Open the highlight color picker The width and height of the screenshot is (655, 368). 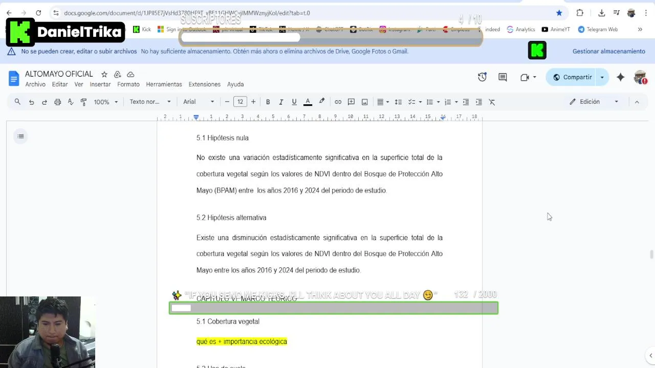click(322, 102)
